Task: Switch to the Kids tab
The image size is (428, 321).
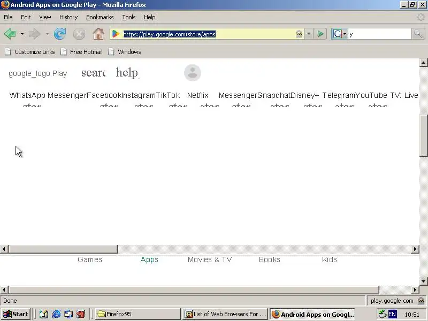Action: [x=330, y=259]
